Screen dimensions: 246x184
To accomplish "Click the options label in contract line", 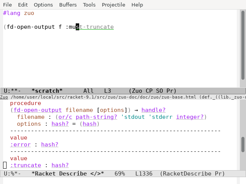I will tap(29, 124).
